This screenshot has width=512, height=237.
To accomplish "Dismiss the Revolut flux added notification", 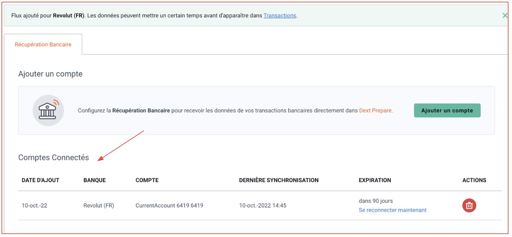I will point(505,16).
